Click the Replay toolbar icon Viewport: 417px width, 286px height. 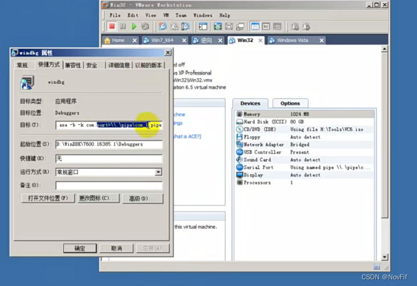point(306,26)
